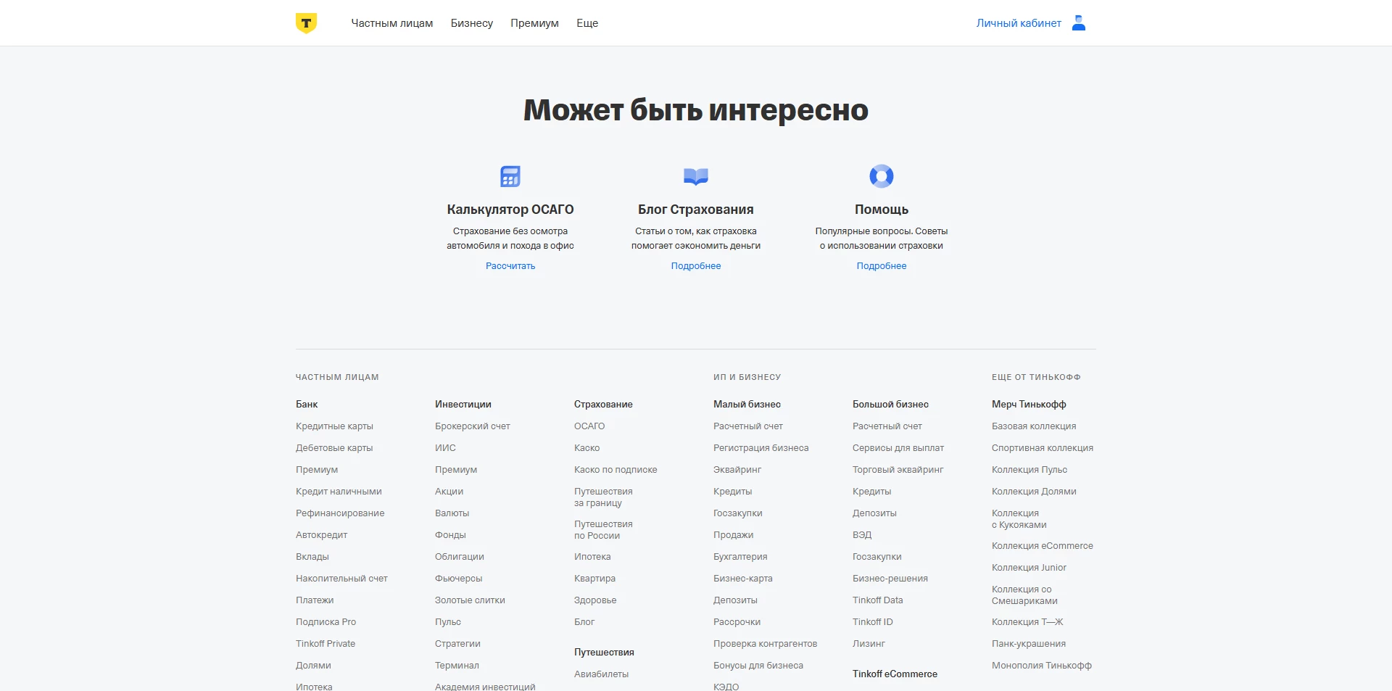
Task: Click Рассчитать under Калькулятор ОСАГО
Action: (x=510, y=266)
